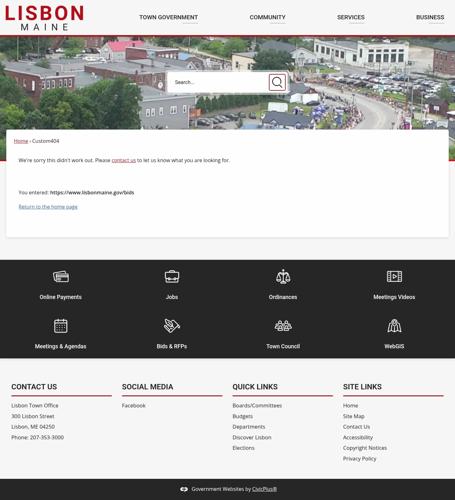
Task: Open Boards/Committees quick link
Action: (257, 405)
